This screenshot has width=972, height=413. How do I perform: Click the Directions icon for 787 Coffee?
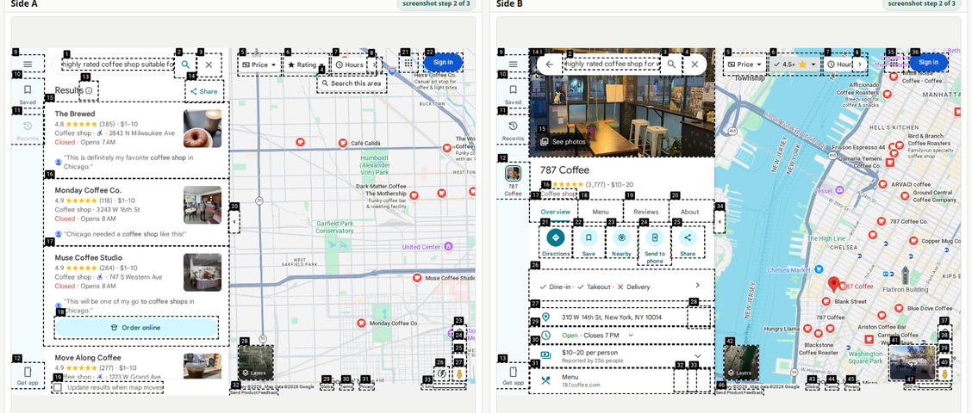coord(556,237)
